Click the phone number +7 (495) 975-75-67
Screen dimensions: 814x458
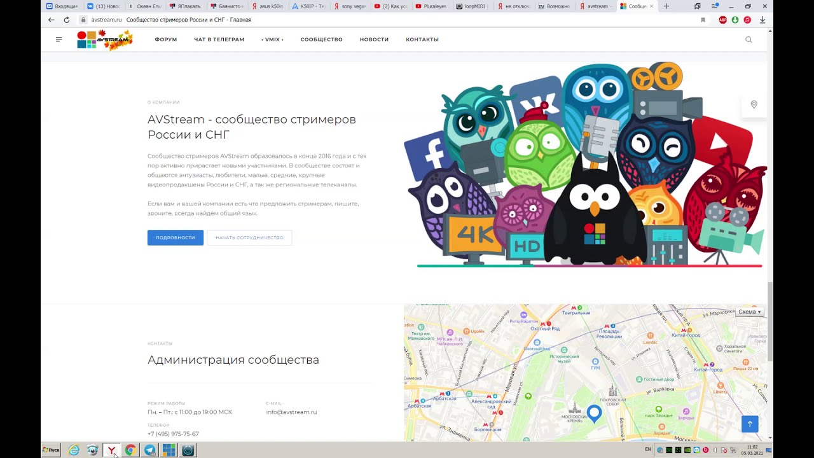(173, 434)
